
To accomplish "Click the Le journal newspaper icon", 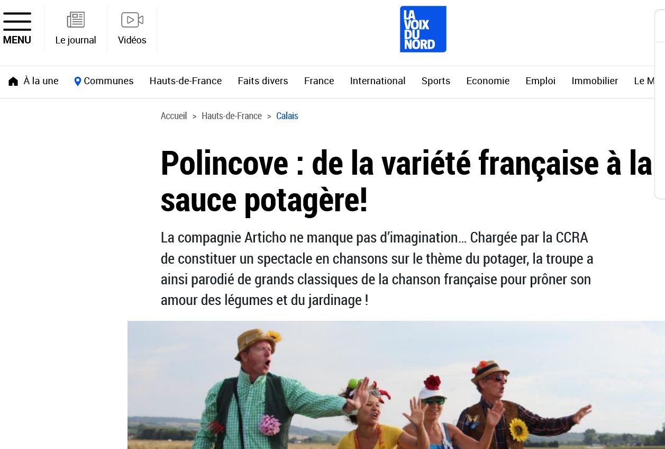I will click(x=76, y=20).
